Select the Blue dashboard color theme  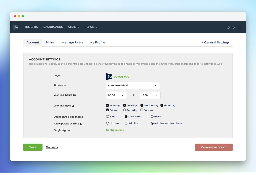click(x=108, y=117)
